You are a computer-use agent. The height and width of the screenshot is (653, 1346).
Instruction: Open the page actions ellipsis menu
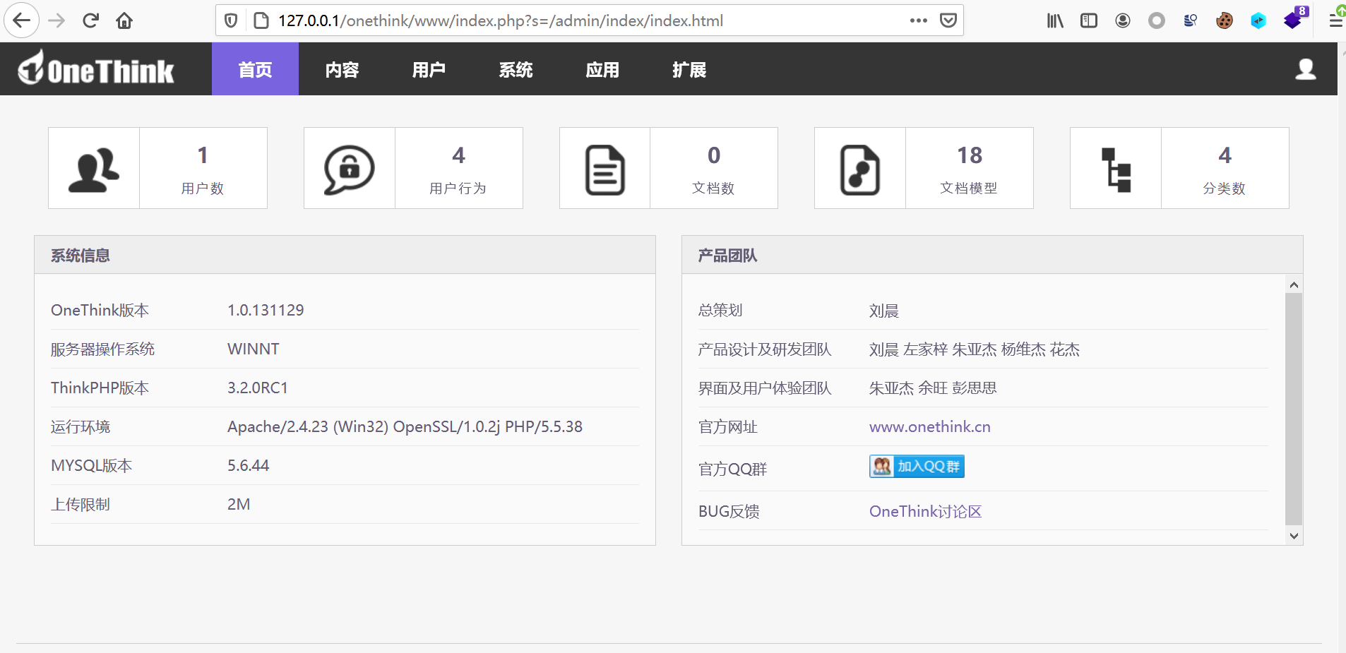[917, 20]
